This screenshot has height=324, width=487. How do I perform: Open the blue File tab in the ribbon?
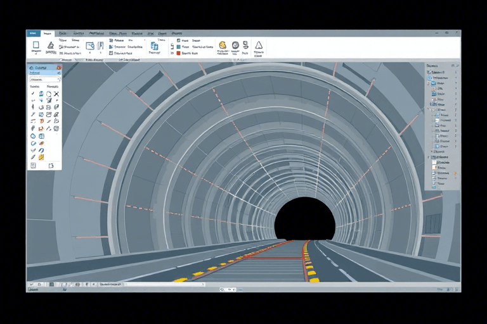33,33
